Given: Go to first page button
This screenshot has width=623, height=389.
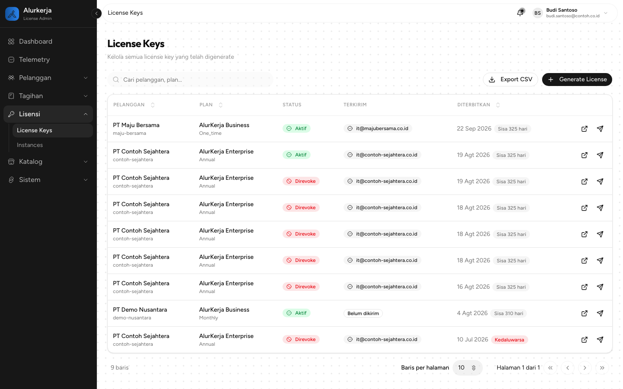Looking at the screenshot, I should [550, 368].
